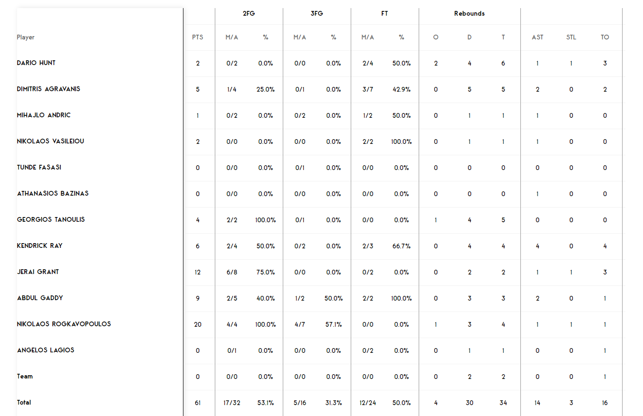Select Nikolaos Rogkavopoulos in player list
The image size is (643, 416).
[64, 324]
